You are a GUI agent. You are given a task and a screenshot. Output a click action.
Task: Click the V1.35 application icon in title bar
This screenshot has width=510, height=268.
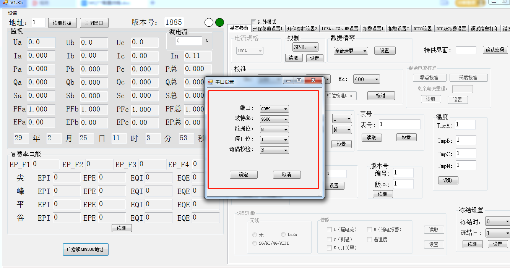[x=5, y=3]
